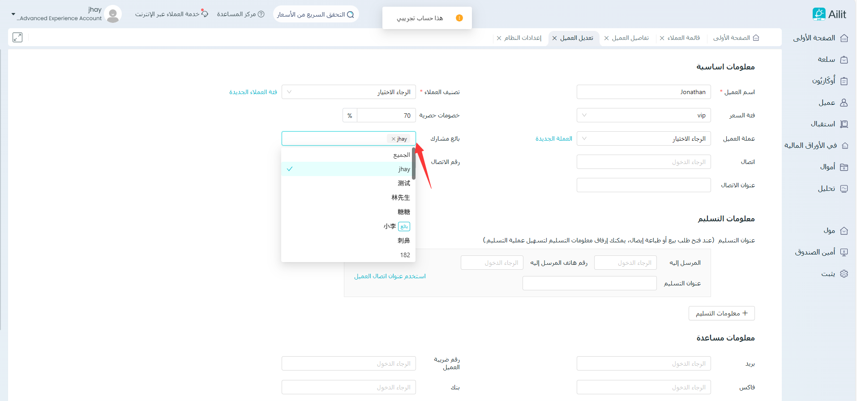Screen dimensions: 857x401
Task: Switch to the تفاصيل العميل tab
Action: point(630,38)
